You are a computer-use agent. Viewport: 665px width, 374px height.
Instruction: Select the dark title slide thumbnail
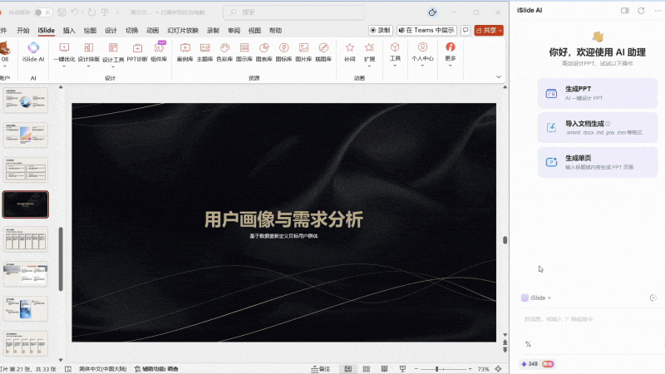pos(26,204)
